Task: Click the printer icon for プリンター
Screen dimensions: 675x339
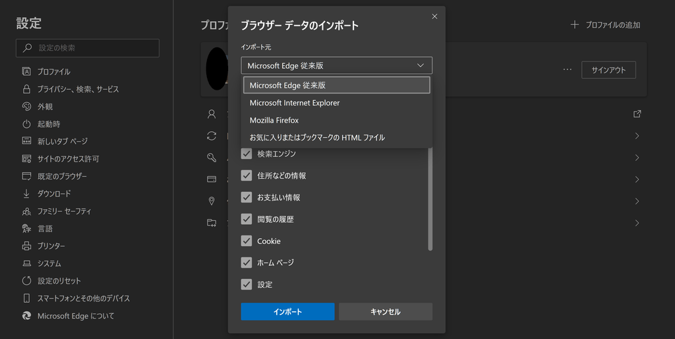Action: tap(26, 246)
